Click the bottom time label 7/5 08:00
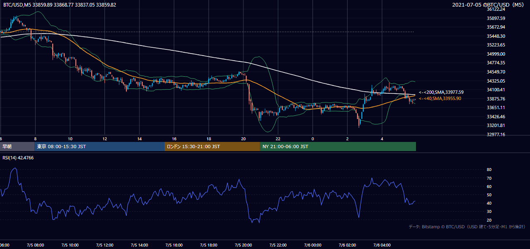The width and height of the screenshot is (530, 249). (35, 245)
